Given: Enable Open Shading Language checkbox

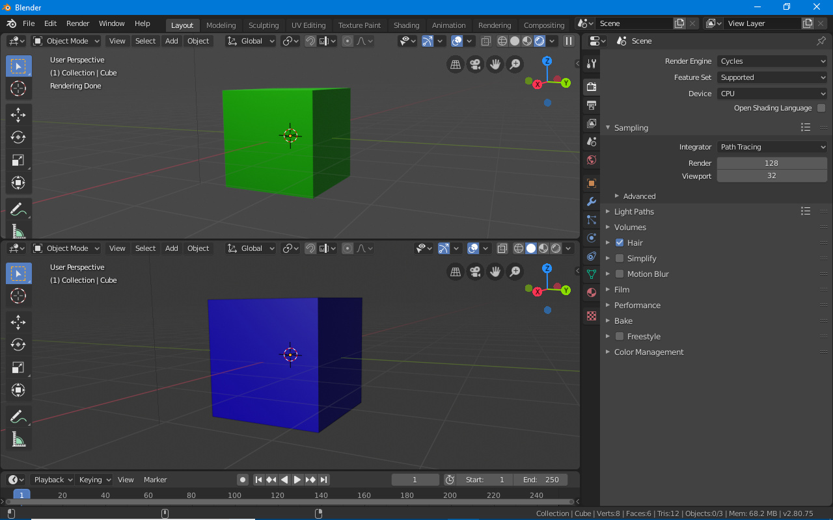Looking at the screenshot, I should [821, 108].
